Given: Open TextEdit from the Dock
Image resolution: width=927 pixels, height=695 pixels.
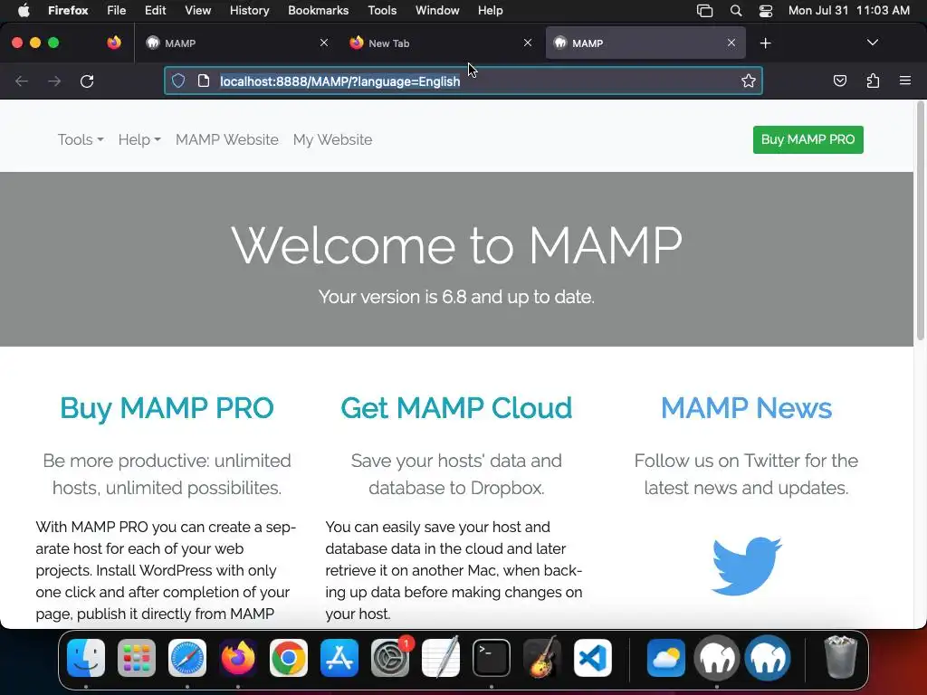Looking at the screenshot, I should click(x=441, y=658).
